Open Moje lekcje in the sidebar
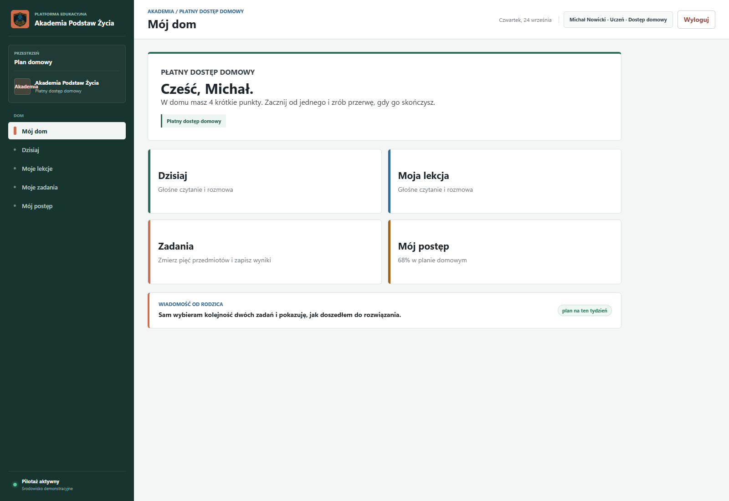 click(67, 169)
